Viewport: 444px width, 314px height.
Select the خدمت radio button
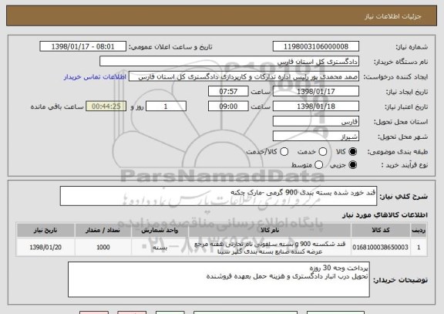point(323,152)
